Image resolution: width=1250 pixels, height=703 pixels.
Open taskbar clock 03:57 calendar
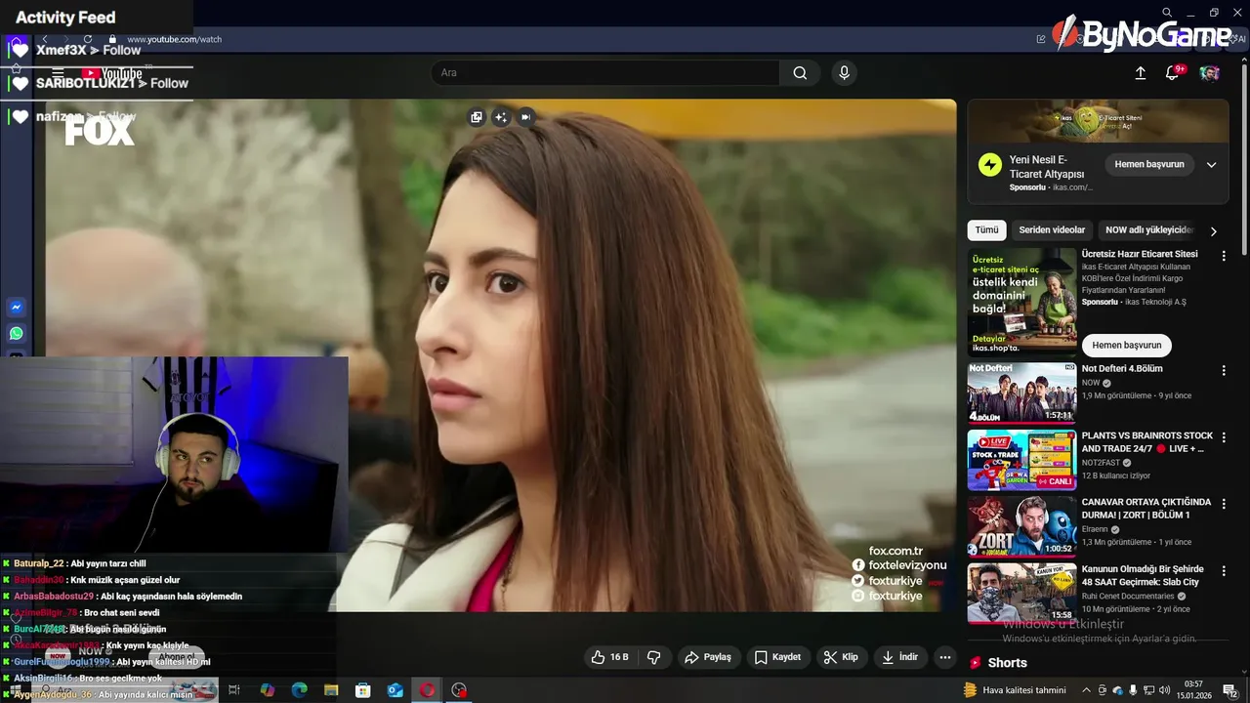click(x=1193, y=690)
